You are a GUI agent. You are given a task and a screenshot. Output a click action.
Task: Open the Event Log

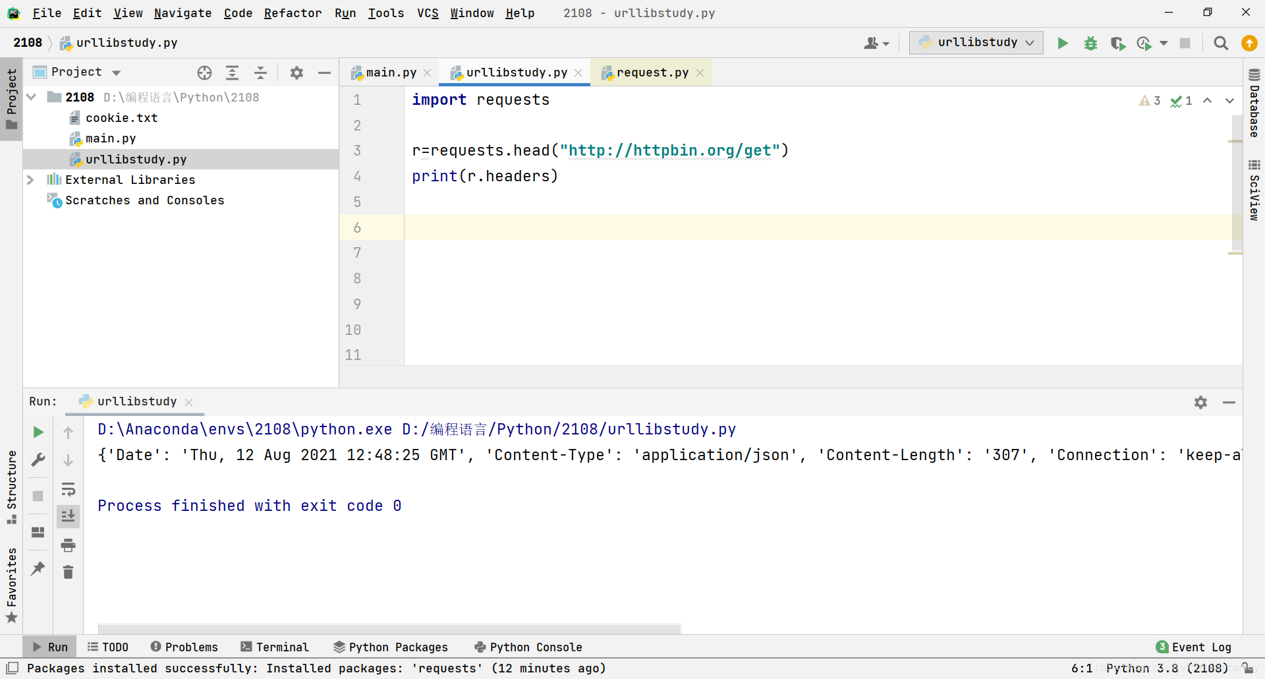pos(1194,647)
